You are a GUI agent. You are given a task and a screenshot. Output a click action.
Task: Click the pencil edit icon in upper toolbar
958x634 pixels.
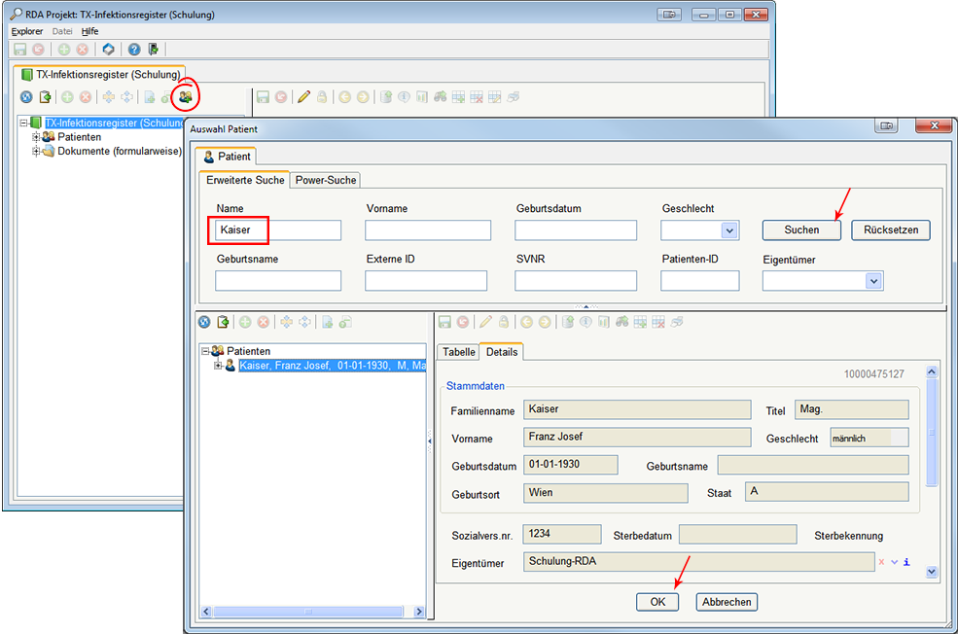pos(304,96)
